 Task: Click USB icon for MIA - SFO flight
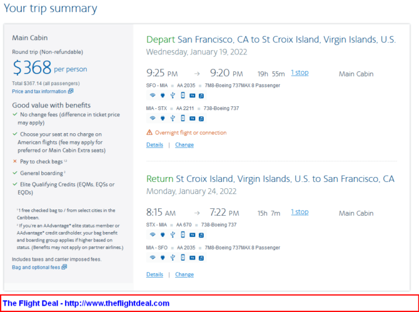pyautogui.click(x=173, y=258)
